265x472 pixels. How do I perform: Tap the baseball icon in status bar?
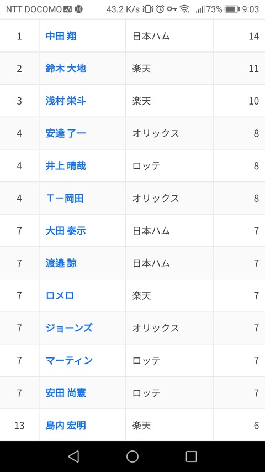(x=78, y=9)
